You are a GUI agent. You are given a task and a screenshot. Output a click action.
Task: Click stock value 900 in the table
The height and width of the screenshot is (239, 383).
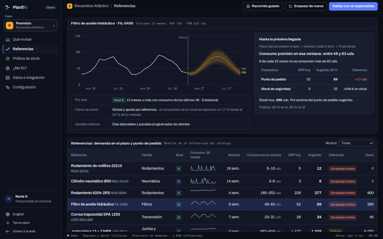coord(370,193)
